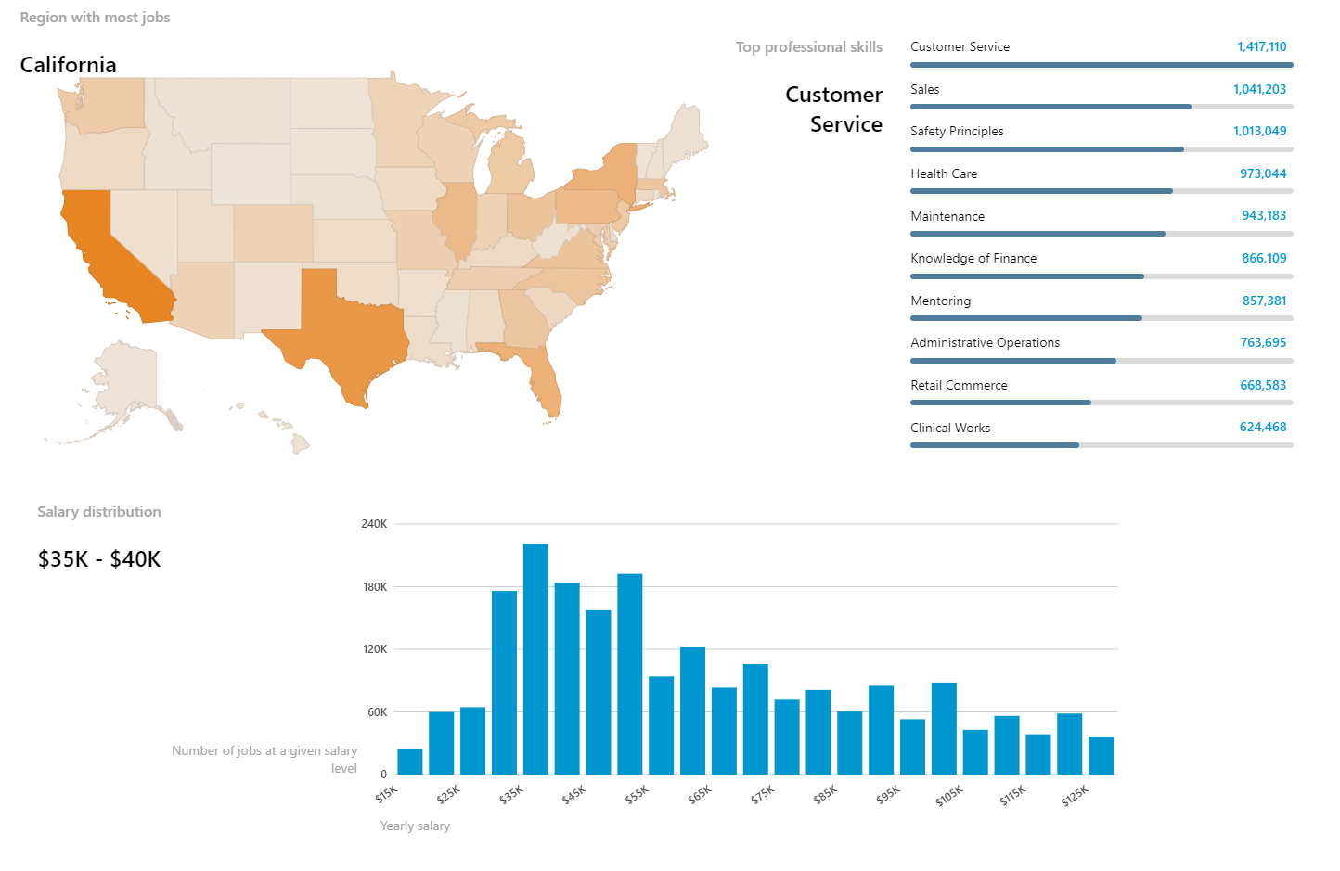Click the Clinical Works value 624,468
Image resolution: width=1340 pixels, height=871 pixels.
[1263, 427]
